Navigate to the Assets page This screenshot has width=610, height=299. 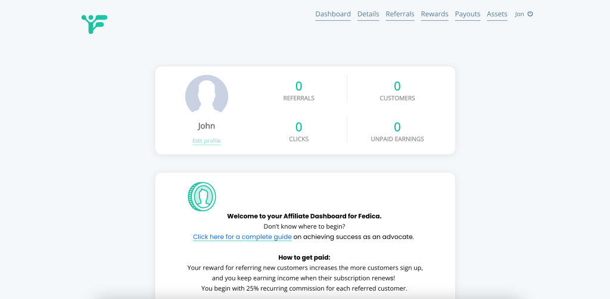(x=497, y=14)
